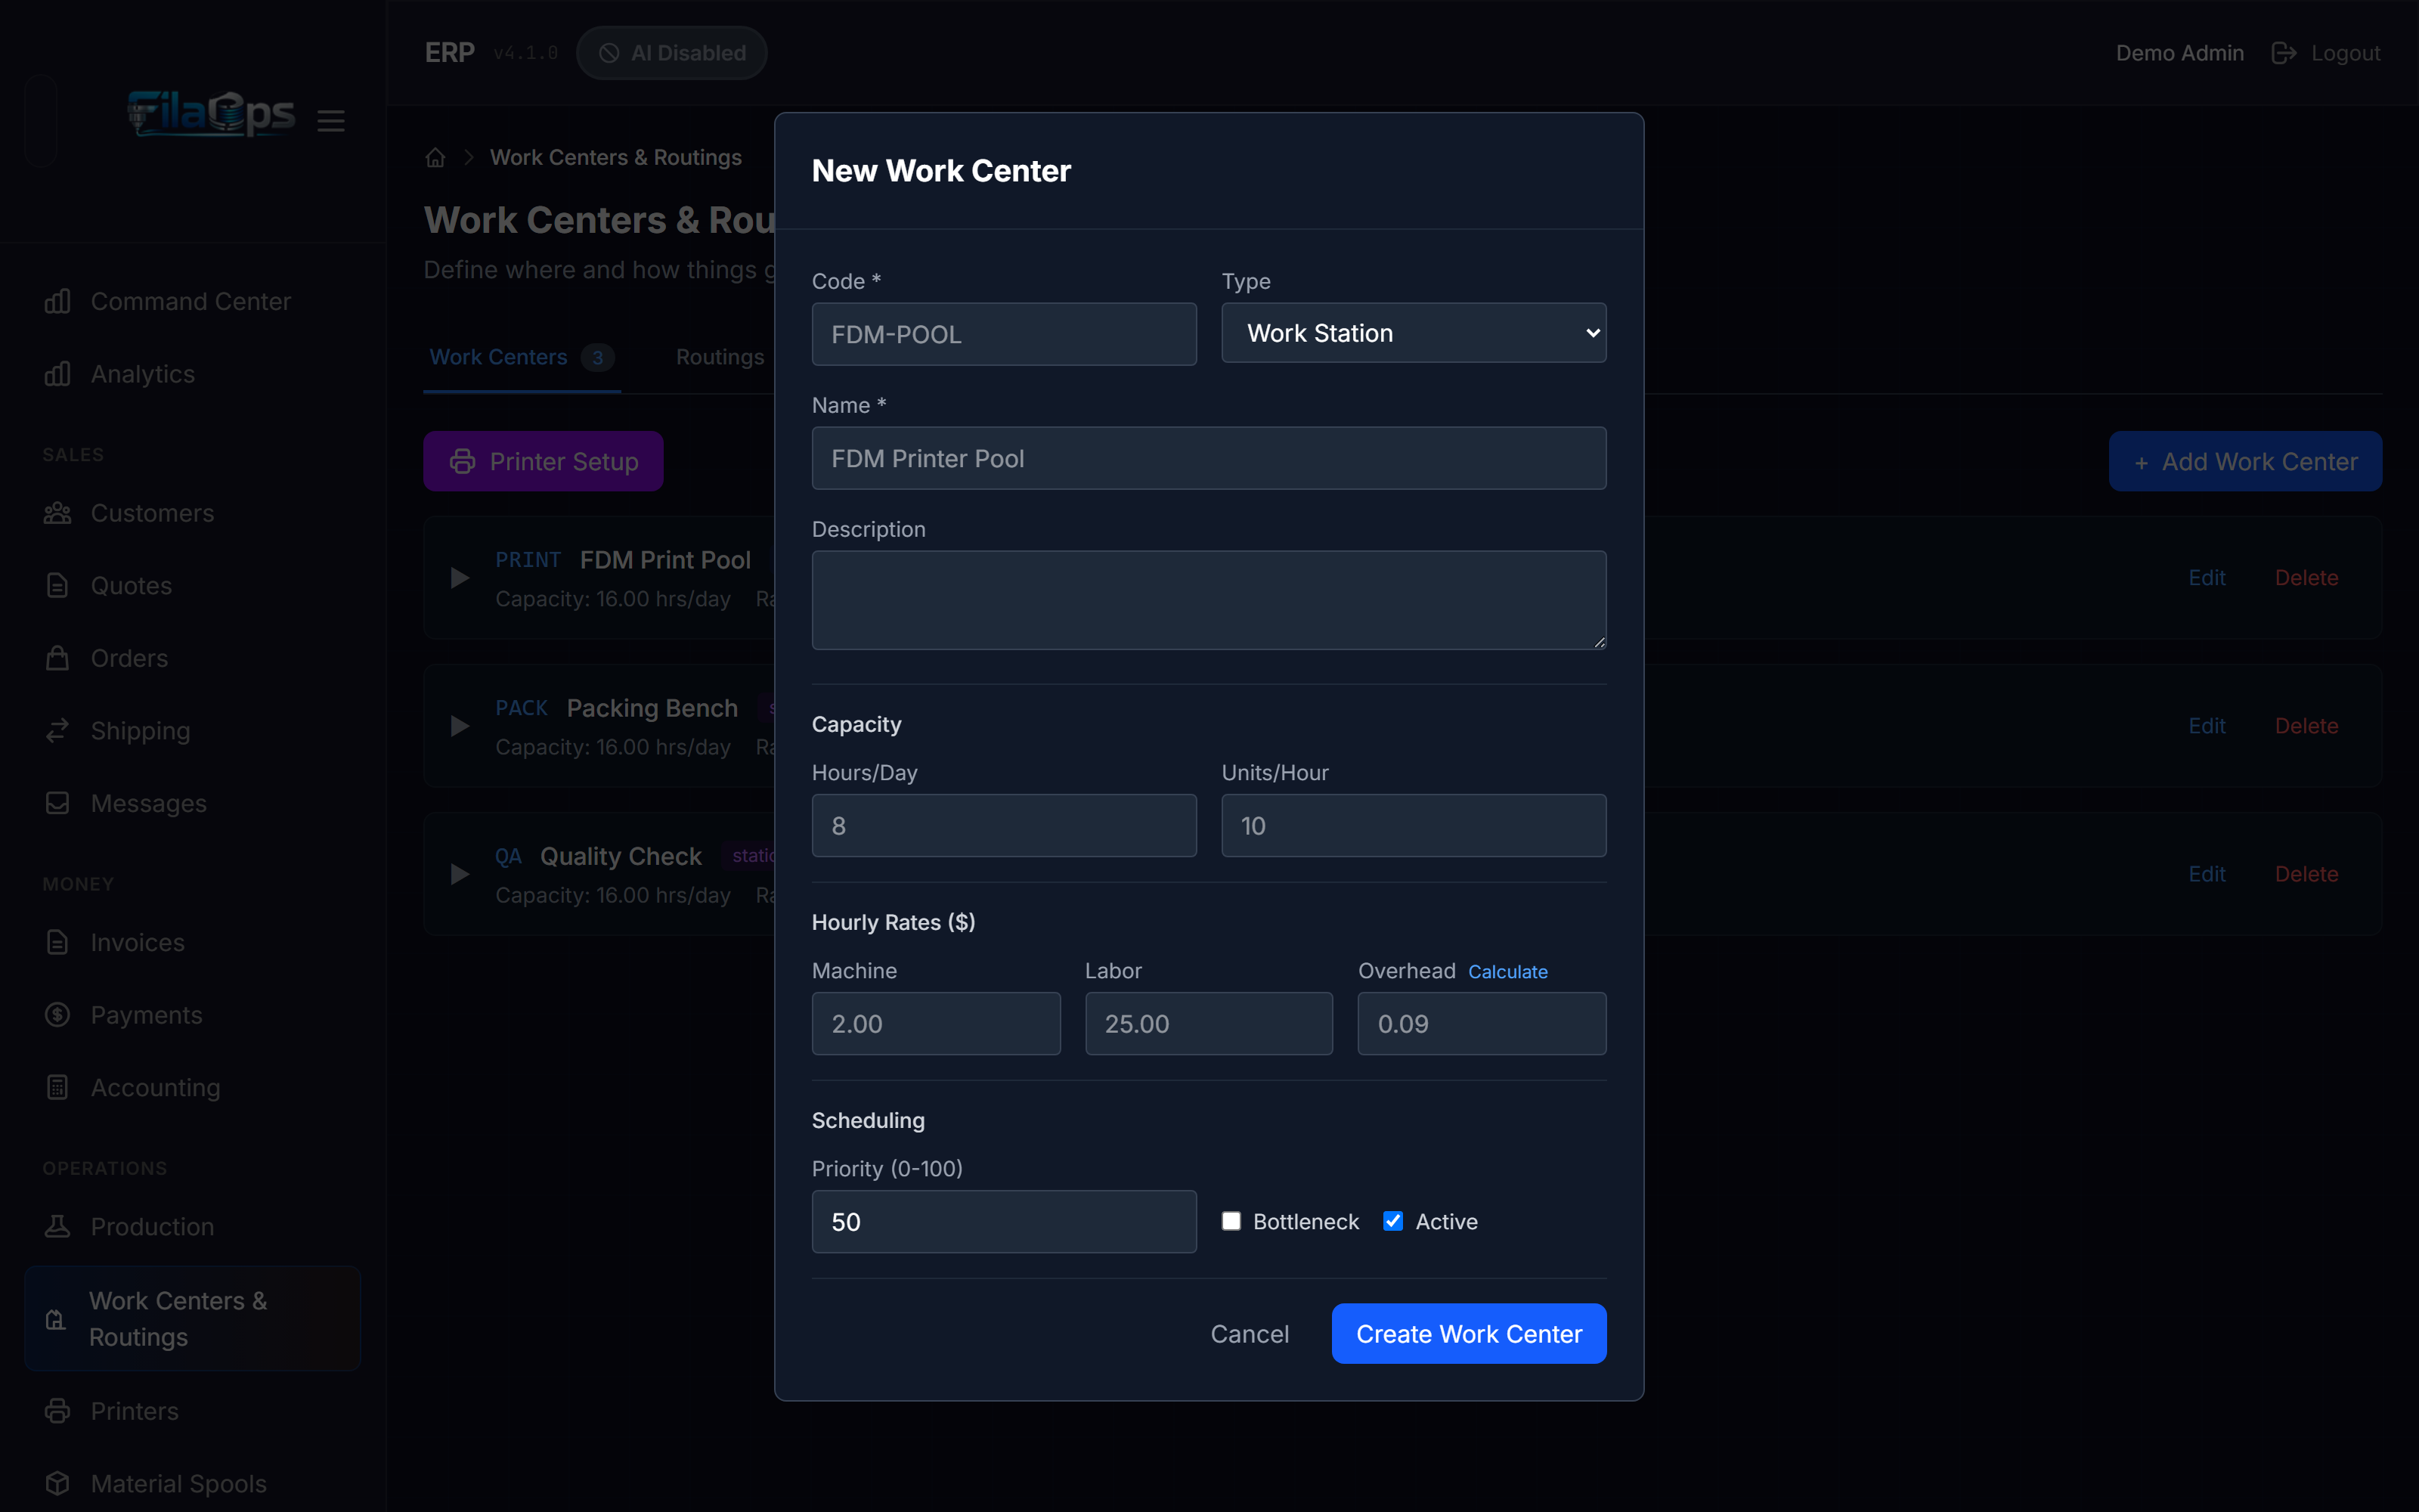The height and width of the screenshot is (1512, 2419).
Task: Click the Work Centers & Routings building icon
Action: (56, 1319)
